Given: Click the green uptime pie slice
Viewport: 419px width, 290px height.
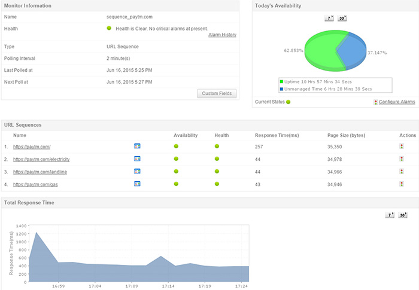Looking at the screenshot, I should tap(321, 51).
